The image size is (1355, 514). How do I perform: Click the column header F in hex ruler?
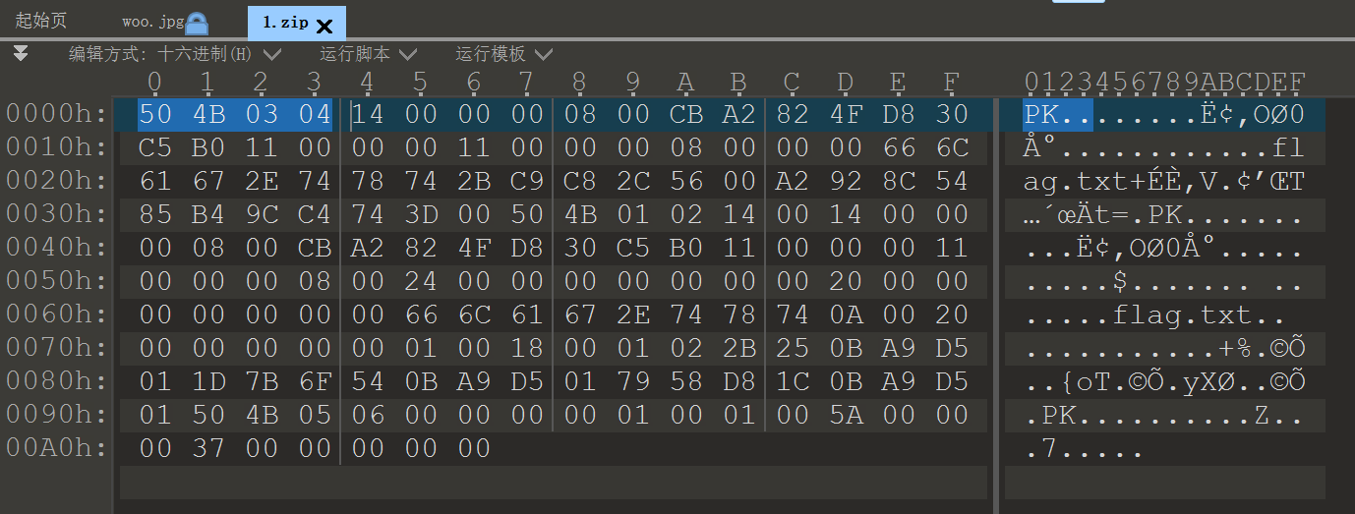[951, 83]
